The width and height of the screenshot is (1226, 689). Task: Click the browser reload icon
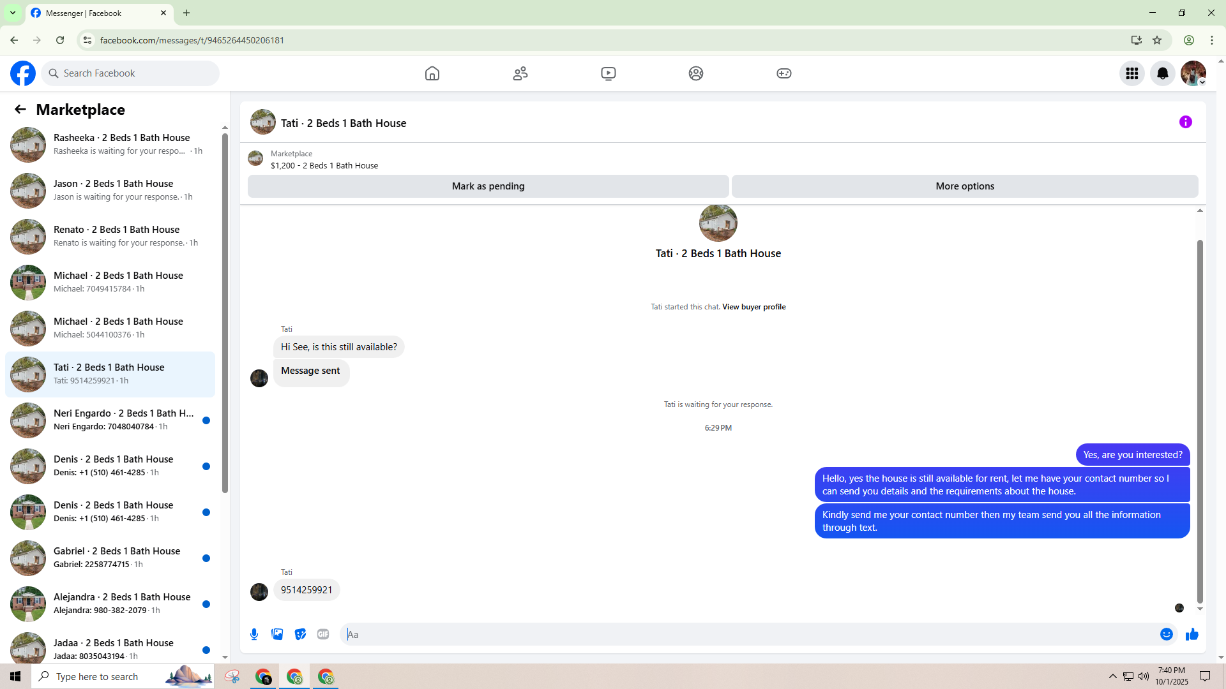click(60, 40)
